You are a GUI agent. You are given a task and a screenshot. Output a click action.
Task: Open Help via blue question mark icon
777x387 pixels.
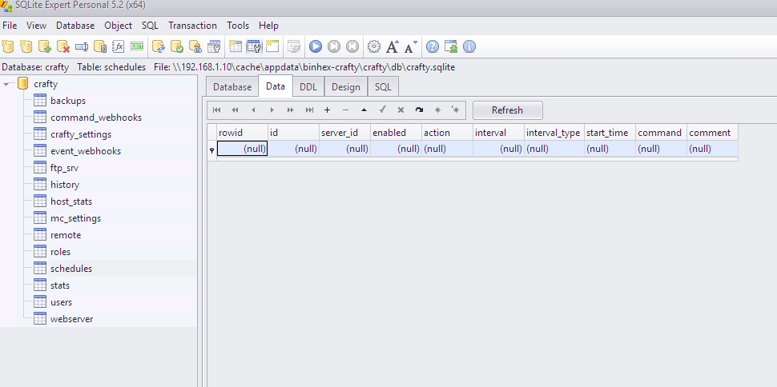point(433,46)
